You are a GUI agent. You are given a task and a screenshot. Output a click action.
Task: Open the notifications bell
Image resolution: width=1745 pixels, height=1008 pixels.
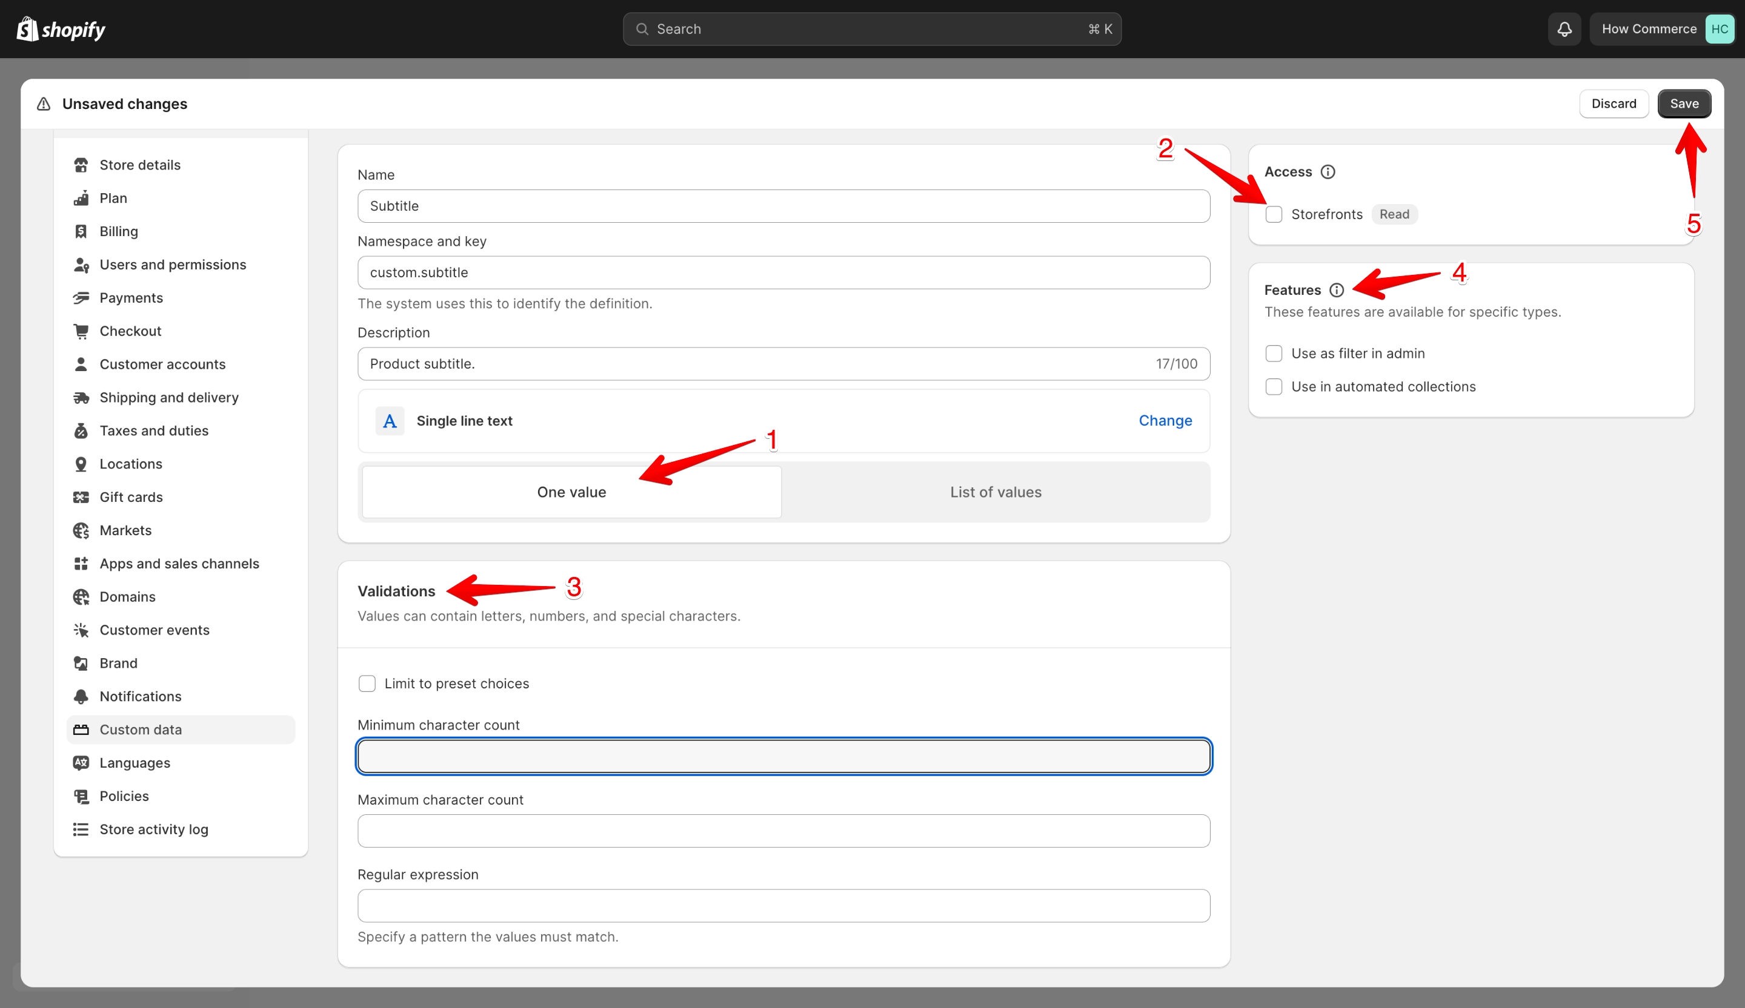[1564, 29]
